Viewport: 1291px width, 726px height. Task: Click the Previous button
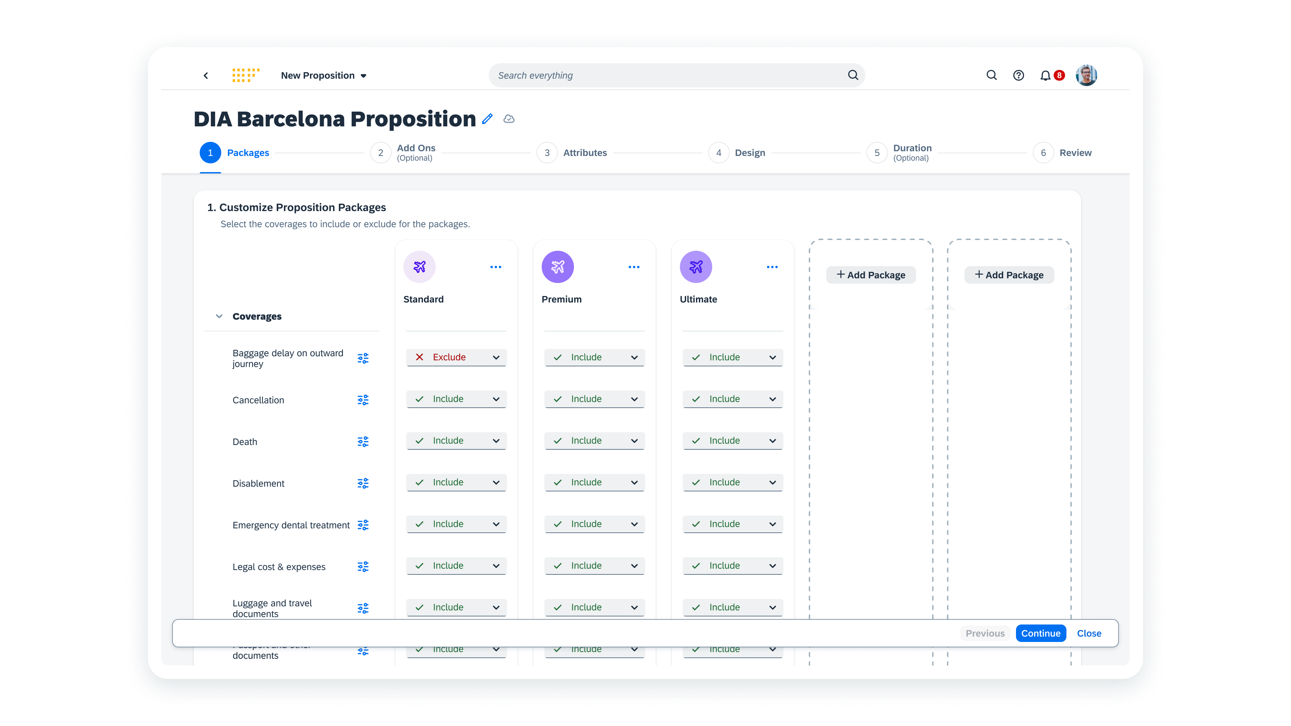pos(985,633)
